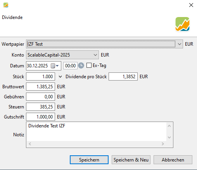197x170 pixels.
Task: Cancel with the Abbrechen button
Action: (173, 160)
